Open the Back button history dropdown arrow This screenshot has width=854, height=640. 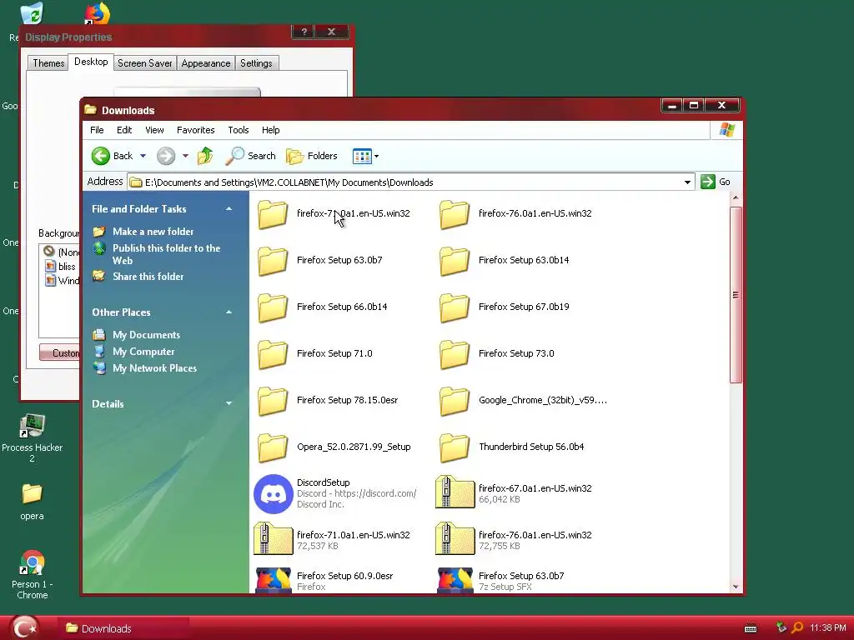[x=143, y=156]
